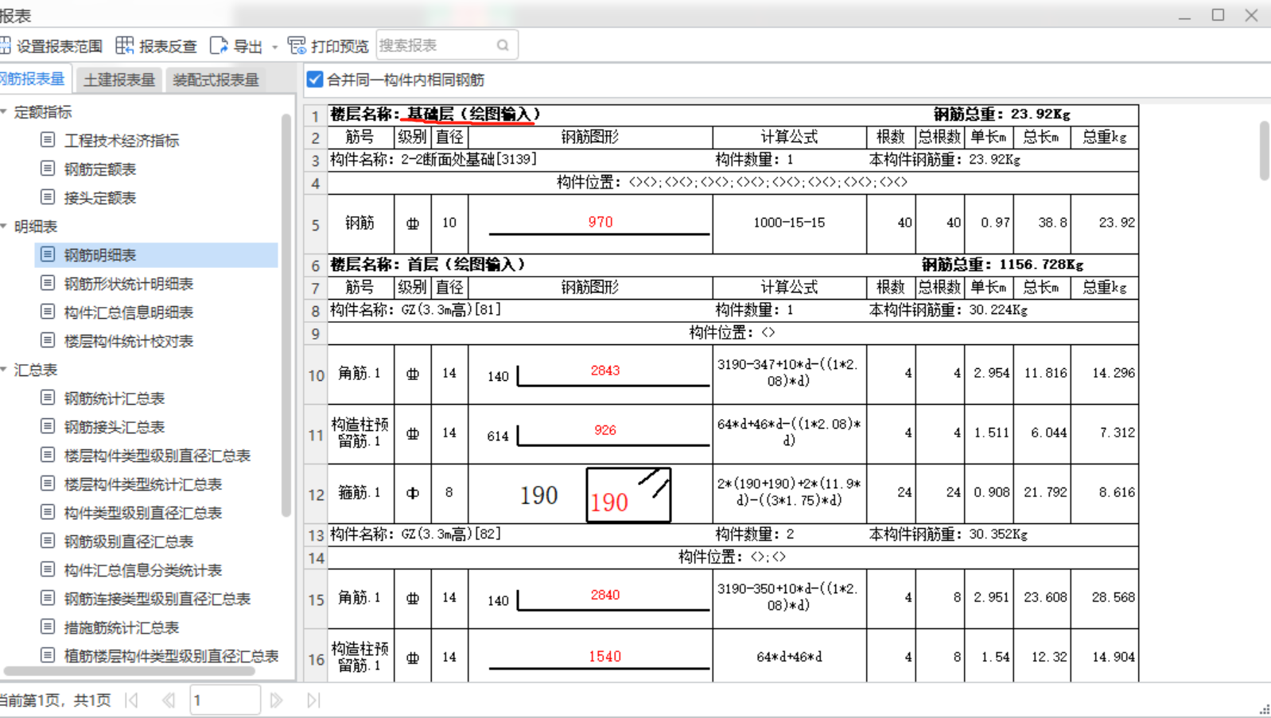
Task: Click the document icon beside 钢筋定额表
Action: click(48, 169)
